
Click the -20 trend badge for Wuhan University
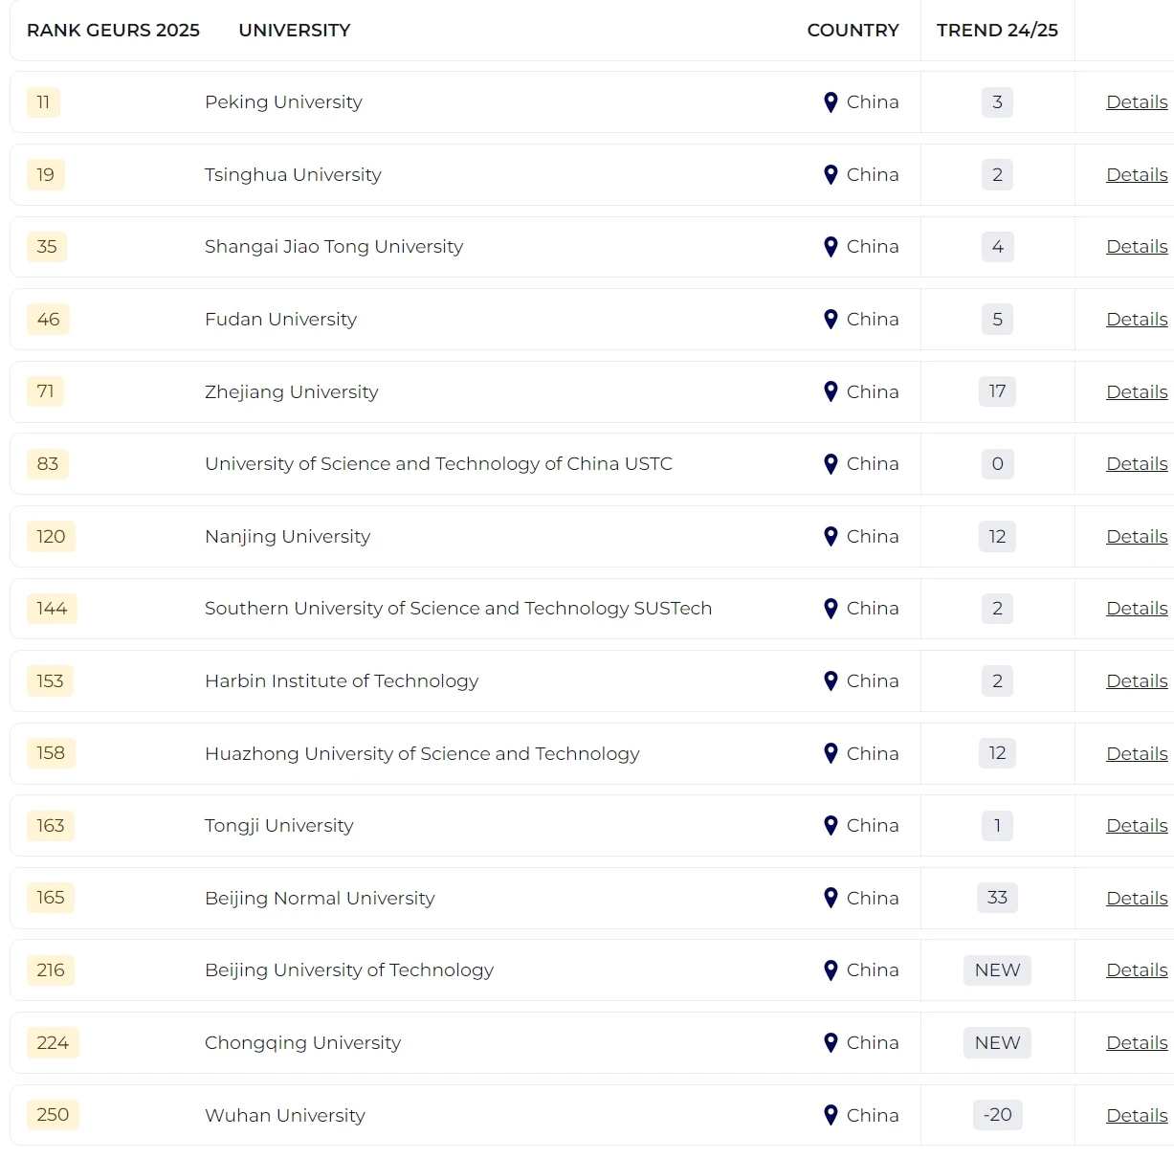997,1115
